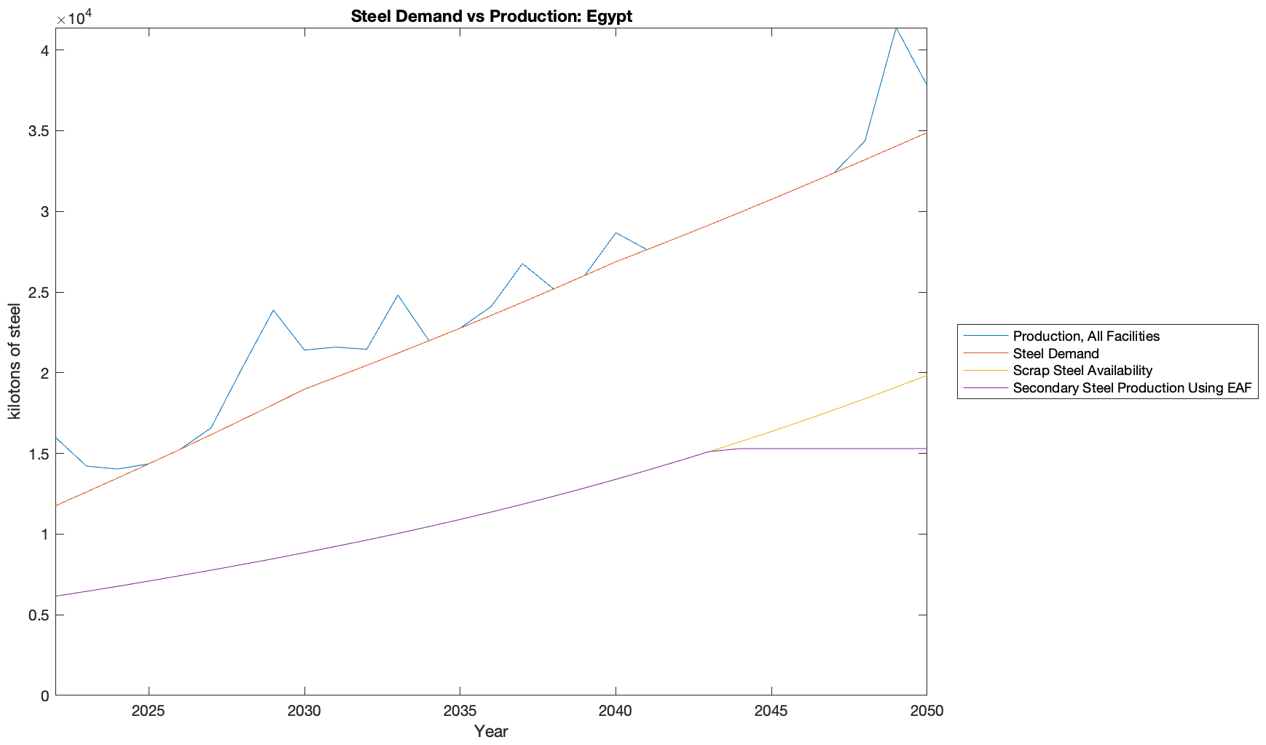The height and width of the screenshot is (745, 1266).
Task: Select the "Scrap Steel Availability" legend text
Action: click(x=1082, y=371)
